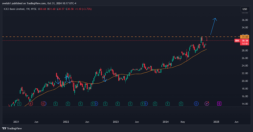Click the TradingView logo at the bottom left
The width and height of the screenshot is (253, 132).
coord(12,129)
